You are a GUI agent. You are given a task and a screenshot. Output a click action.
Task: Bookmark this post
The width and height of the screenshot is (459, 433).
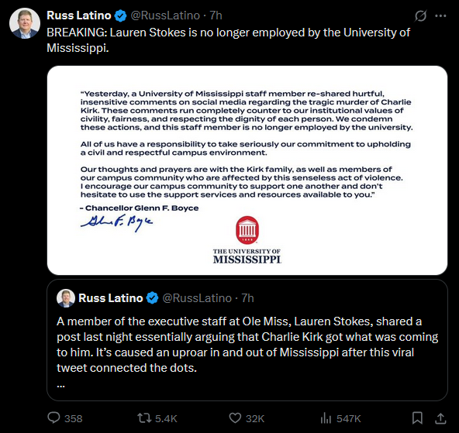point(417,418)
